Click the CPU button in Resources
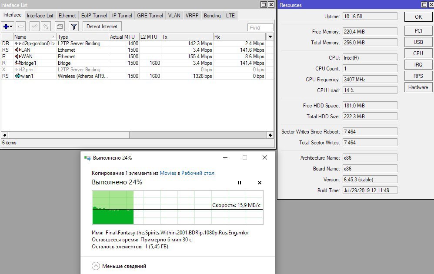This screenshot has width=434, height=274. (x=418, y=53)
